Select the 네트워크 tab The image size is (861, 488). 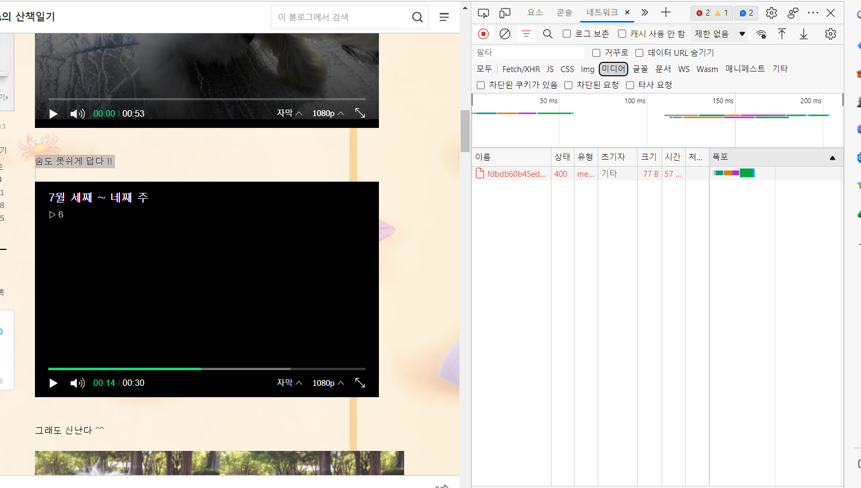point(602,12)
